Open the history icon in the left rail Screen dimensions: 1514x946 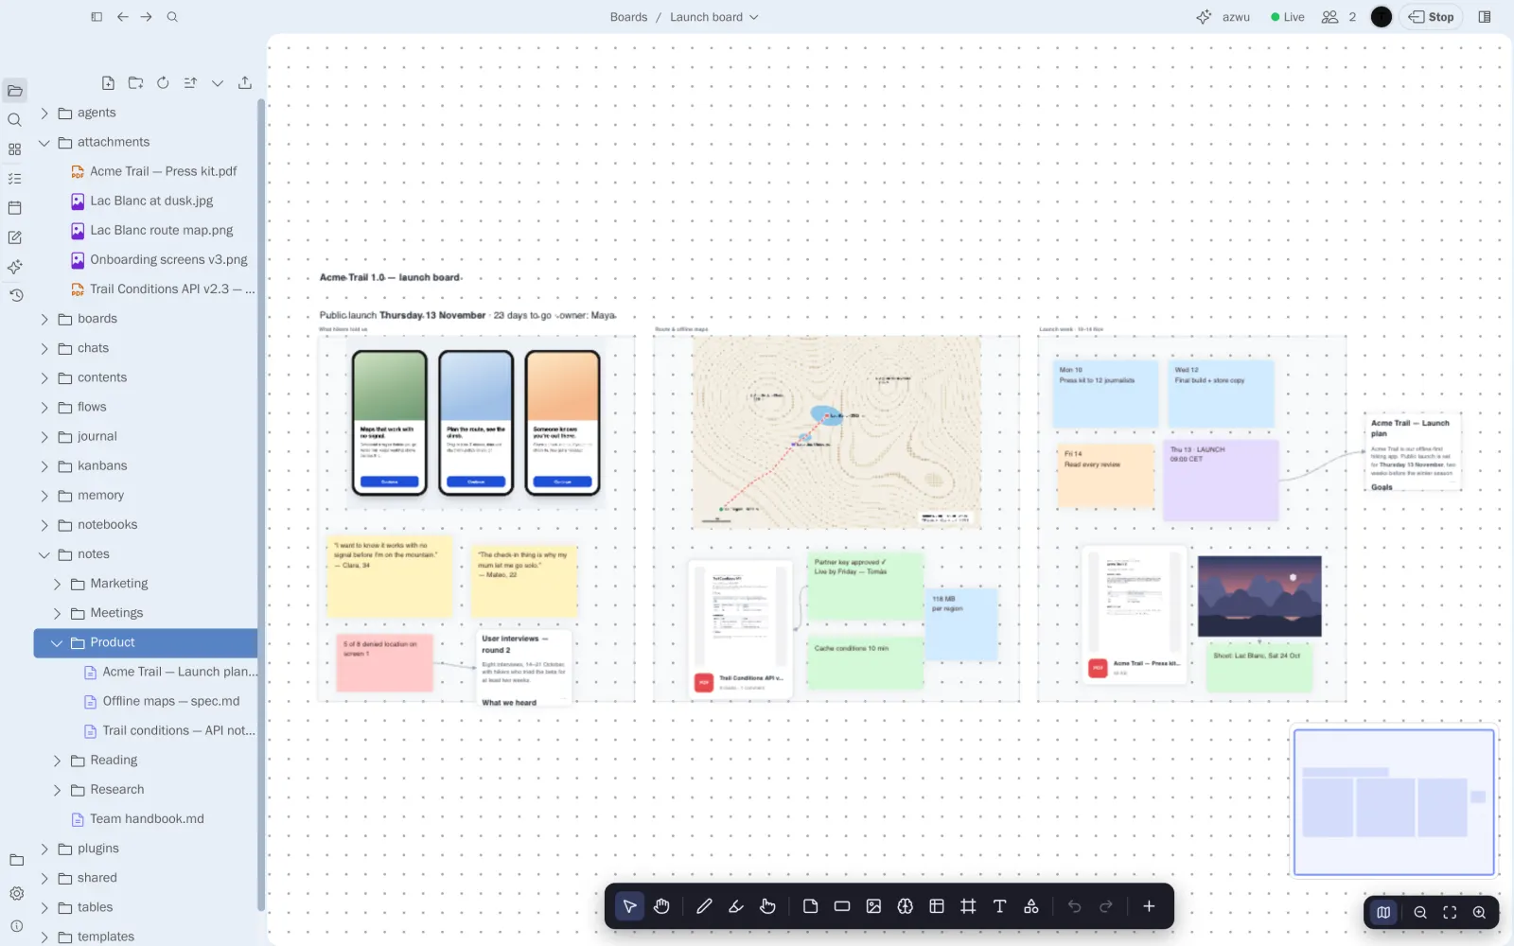pos(15,296)
